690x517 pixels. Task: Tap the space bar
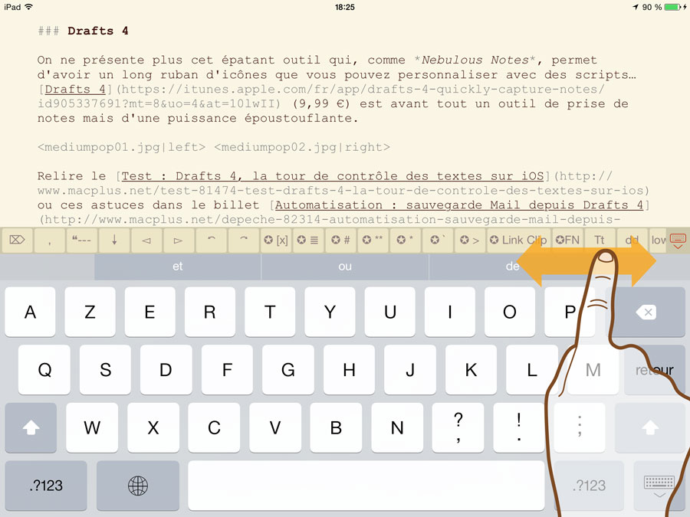pos(366,486)
